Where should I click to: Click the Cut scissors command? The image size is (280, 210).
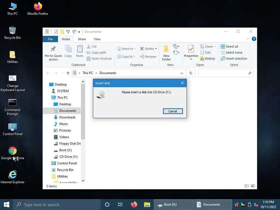pos(92,46)
